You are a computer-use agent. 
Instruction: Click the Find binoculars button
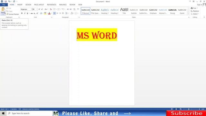(194, 8)
